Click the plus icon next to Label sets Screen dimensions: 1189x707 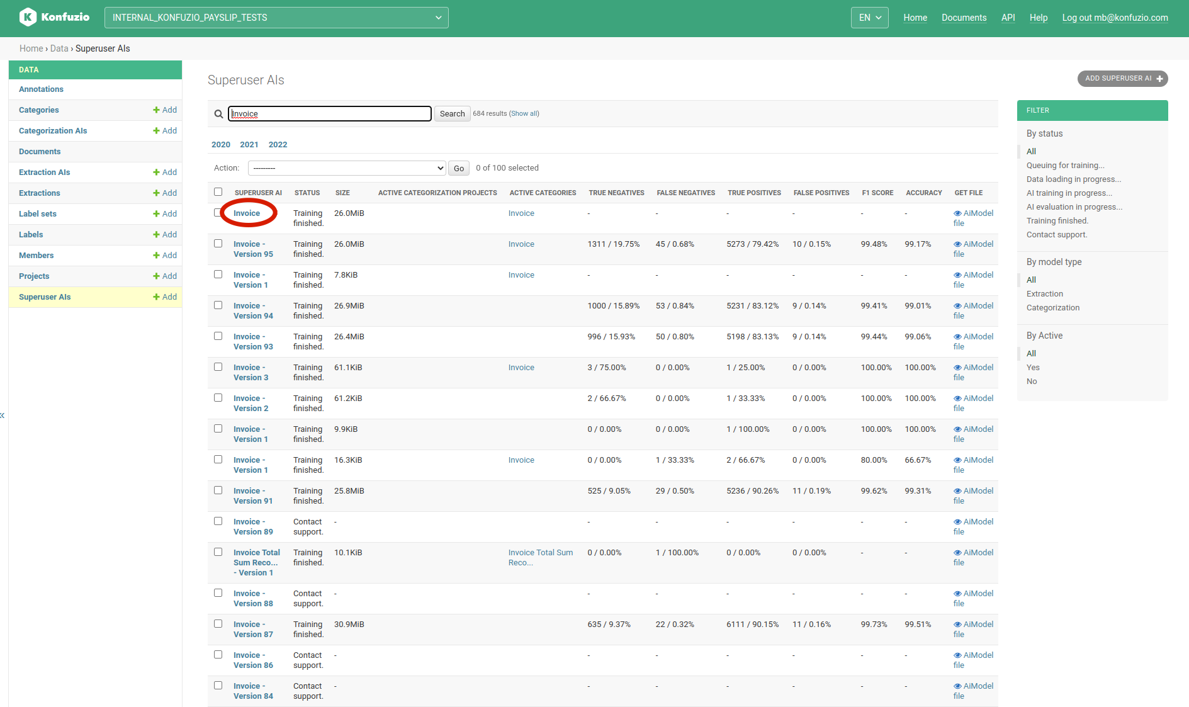[x=156, y=214]
